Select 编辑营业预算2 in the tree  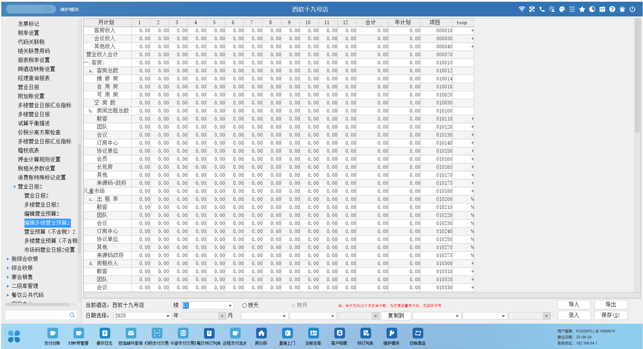(x=42, y=214)
